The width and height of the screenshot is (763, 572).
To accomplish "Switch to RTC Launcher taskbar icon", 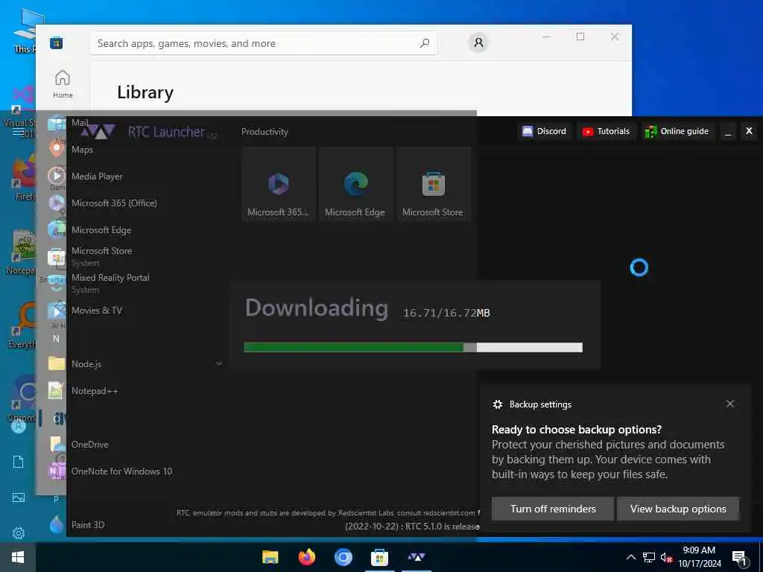I will [417, 557].
